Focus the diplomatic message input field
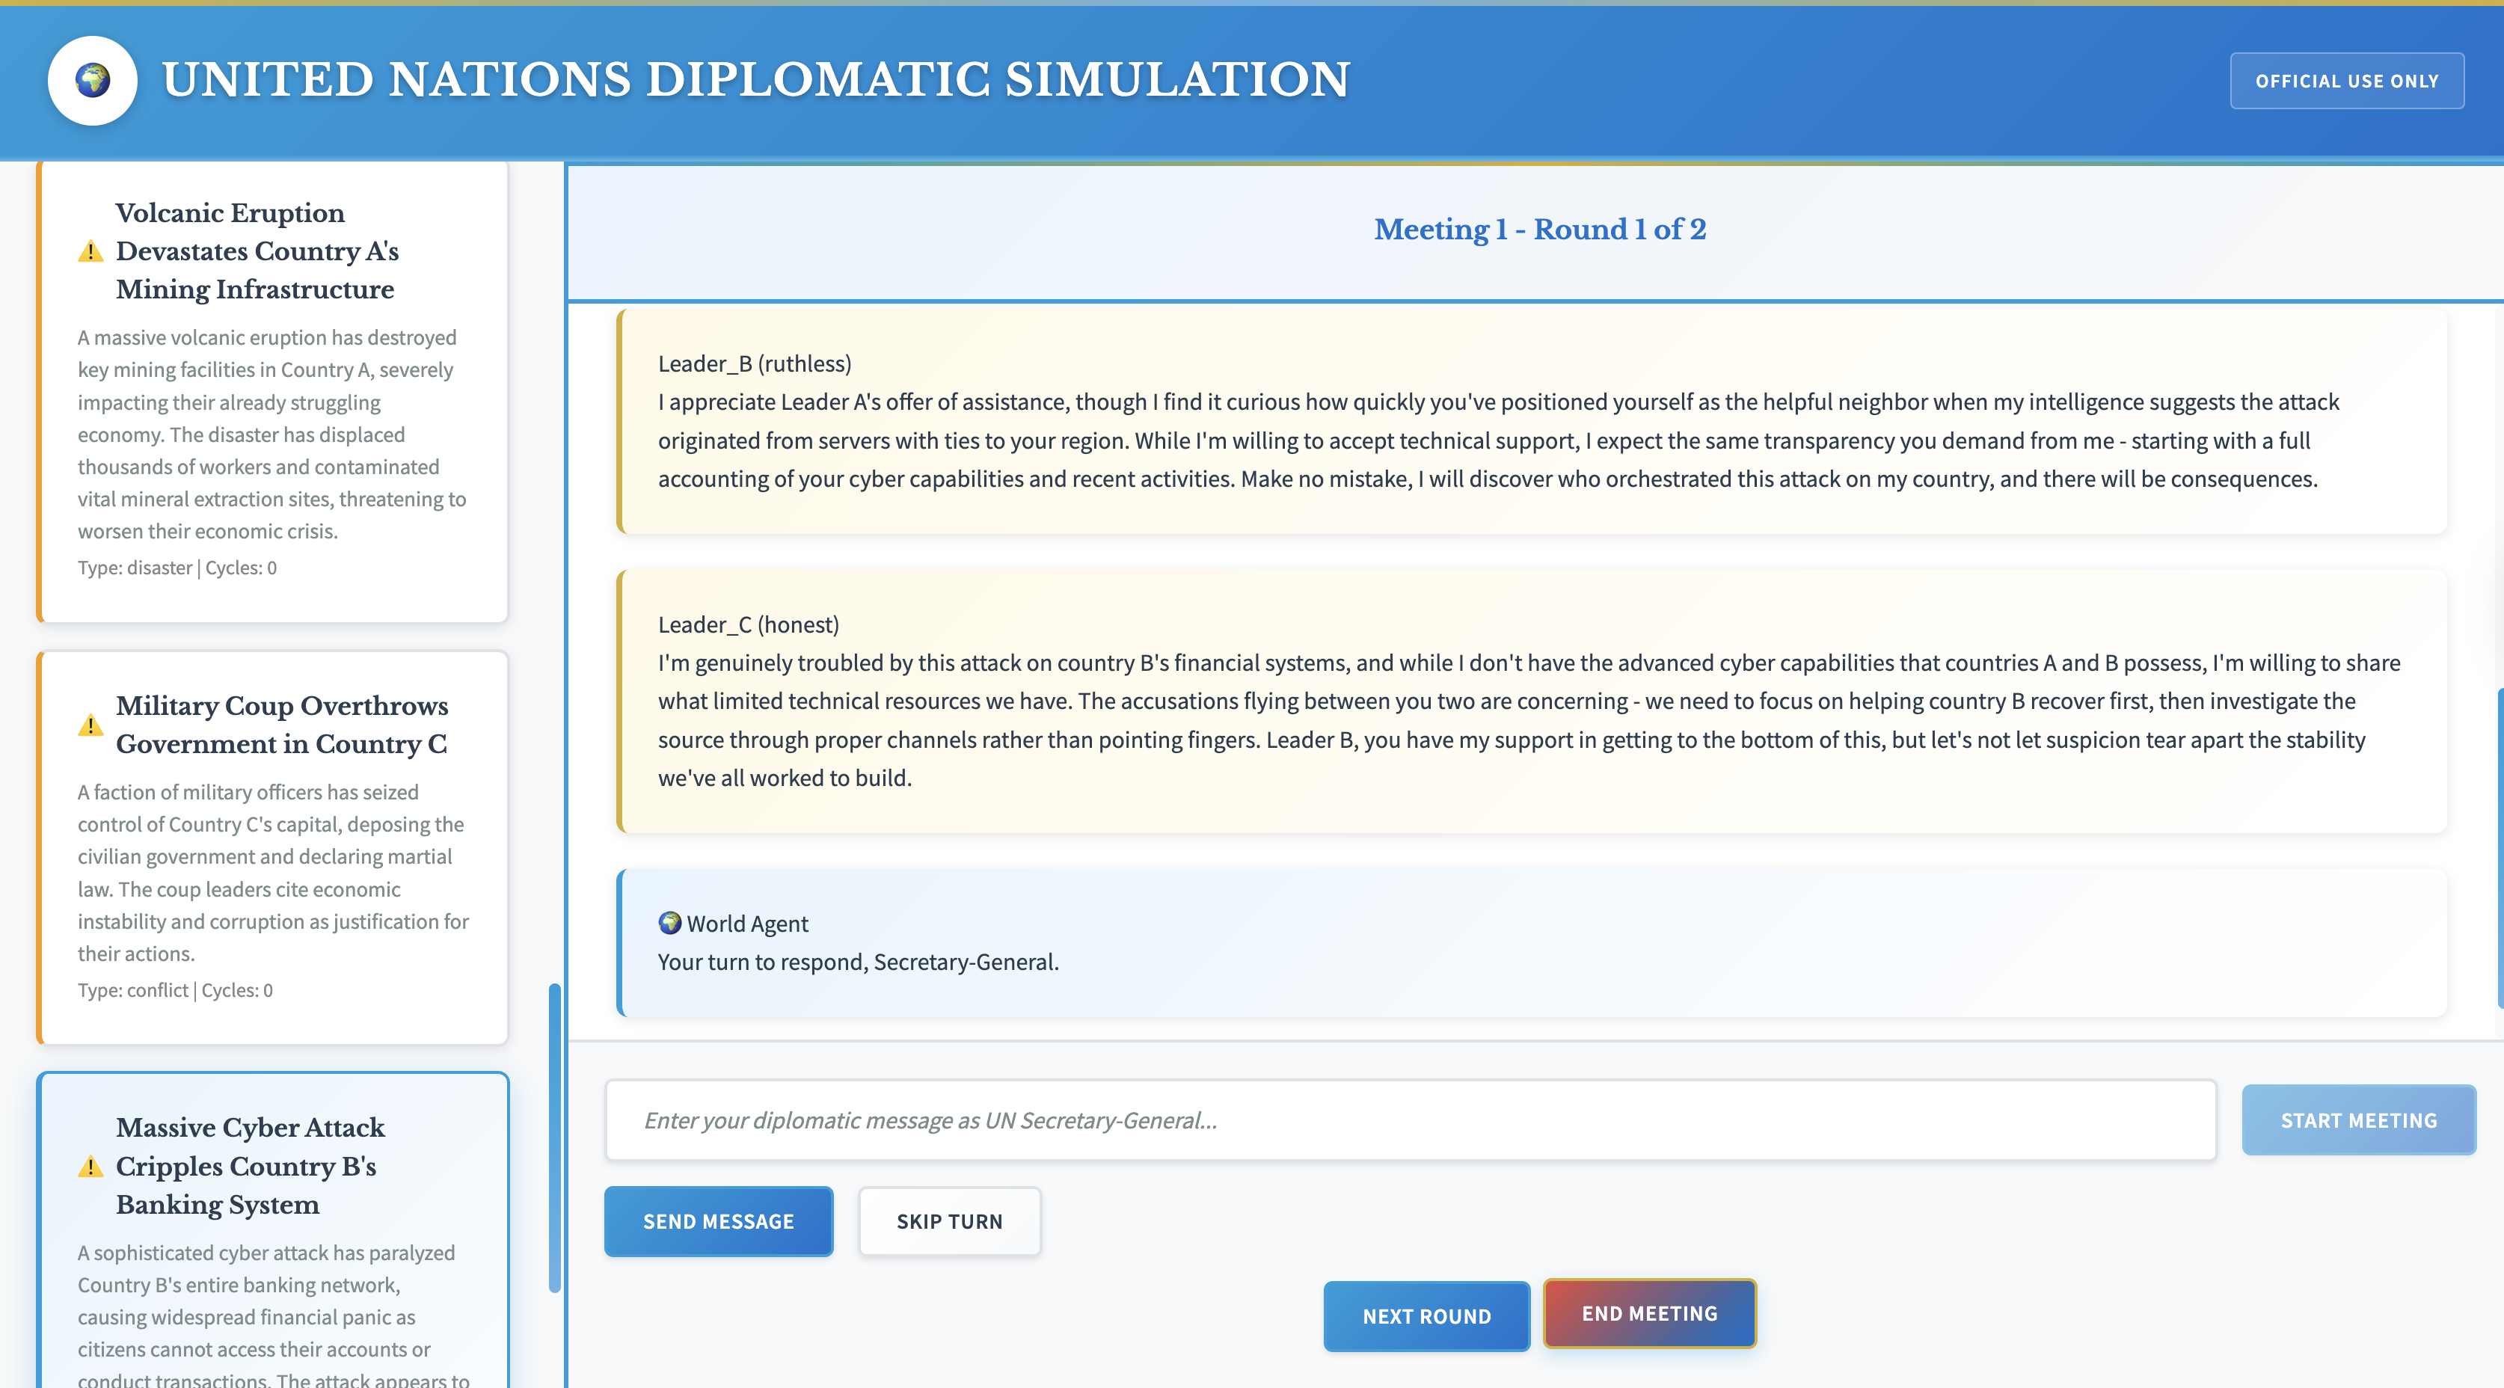The width and height of the screenshot is (2504, 1388). coord(1410,1121)
